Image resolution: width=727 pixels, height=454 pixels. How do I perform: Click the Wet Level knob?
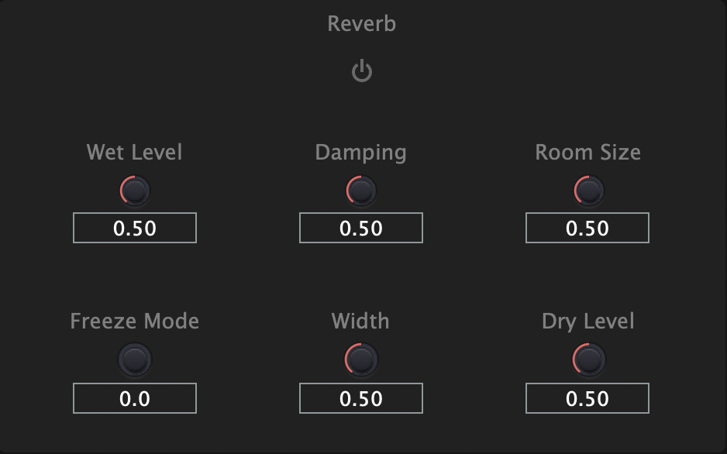[x=135, y=191]
